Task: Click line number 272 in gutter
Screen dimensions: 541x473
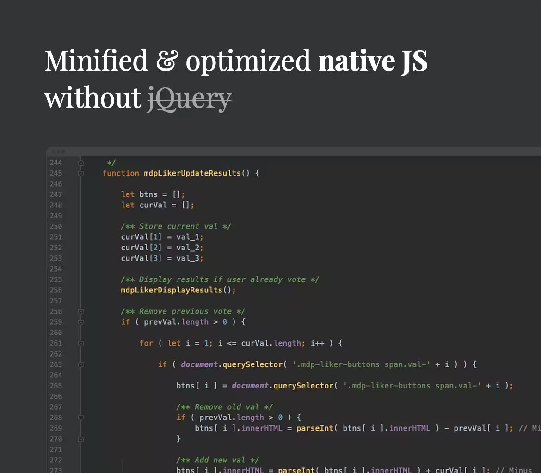Action: pos(56,460)
